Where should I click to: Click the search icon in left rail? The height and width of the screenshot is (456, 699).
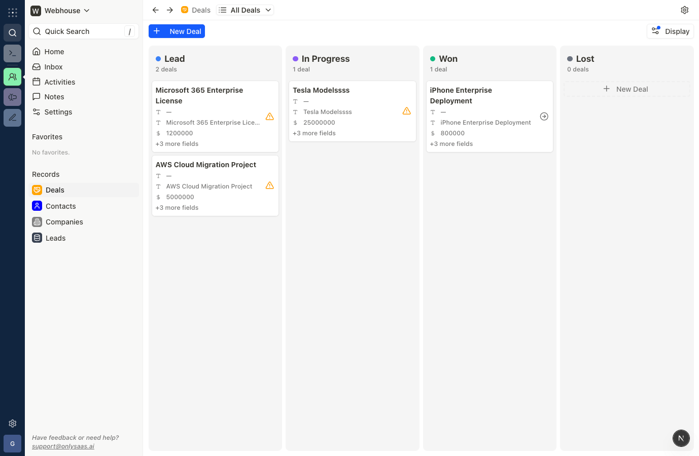click(x=13, y=33)
